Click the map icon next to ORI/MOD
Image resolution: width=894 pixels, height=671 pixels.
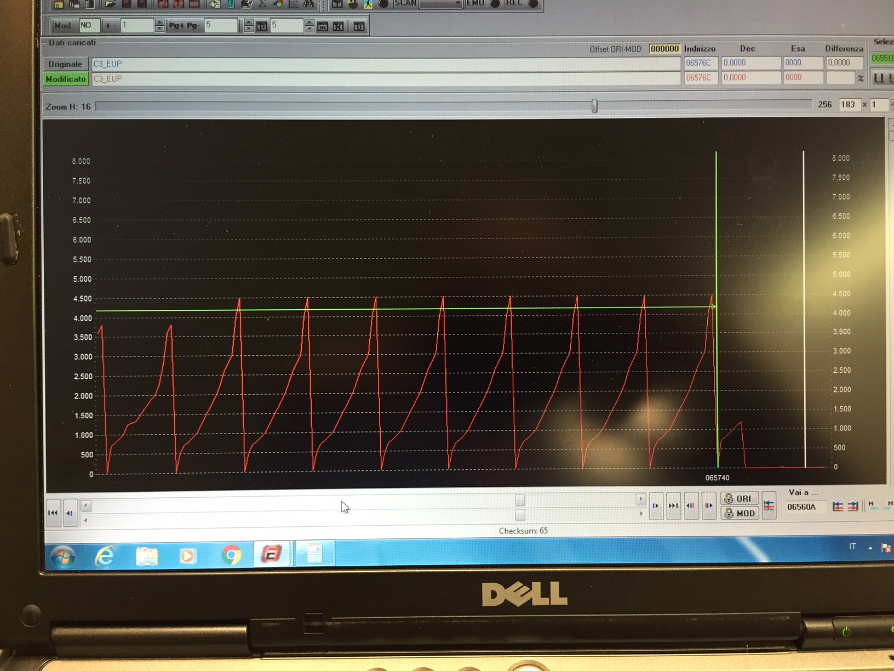(x=769, y=506)
